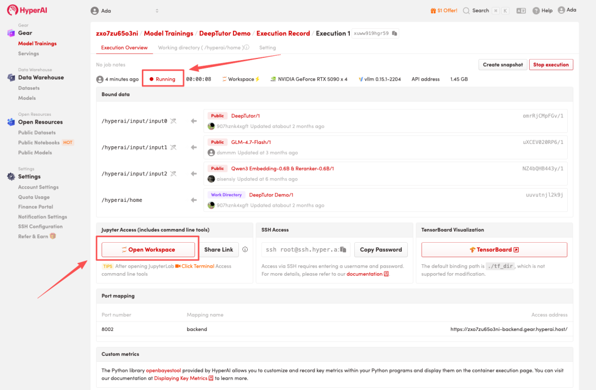Switch to the Setting tab
This screenshot has height=390, width=596.
click(267, 48)
